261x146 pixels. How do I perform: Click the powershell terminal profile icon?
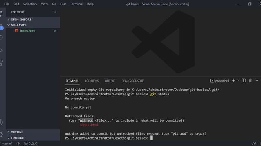coord(212,81)
